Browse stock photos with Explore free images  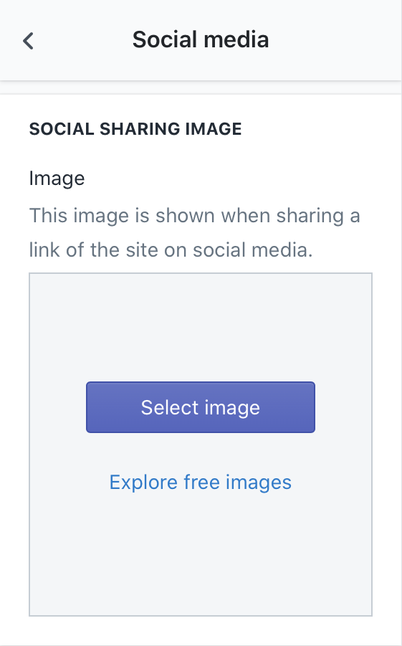(x=201, y=482)
